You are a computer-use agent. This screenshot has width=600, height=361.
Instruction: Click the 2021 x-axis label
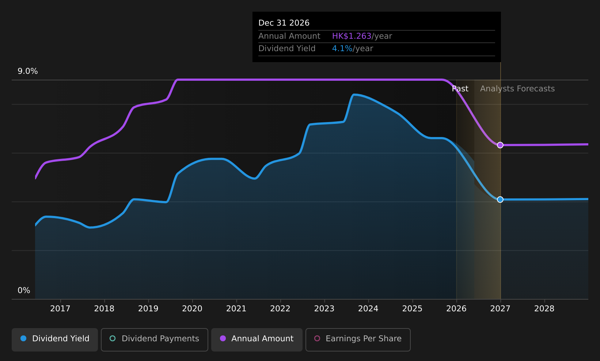point(236,309)
